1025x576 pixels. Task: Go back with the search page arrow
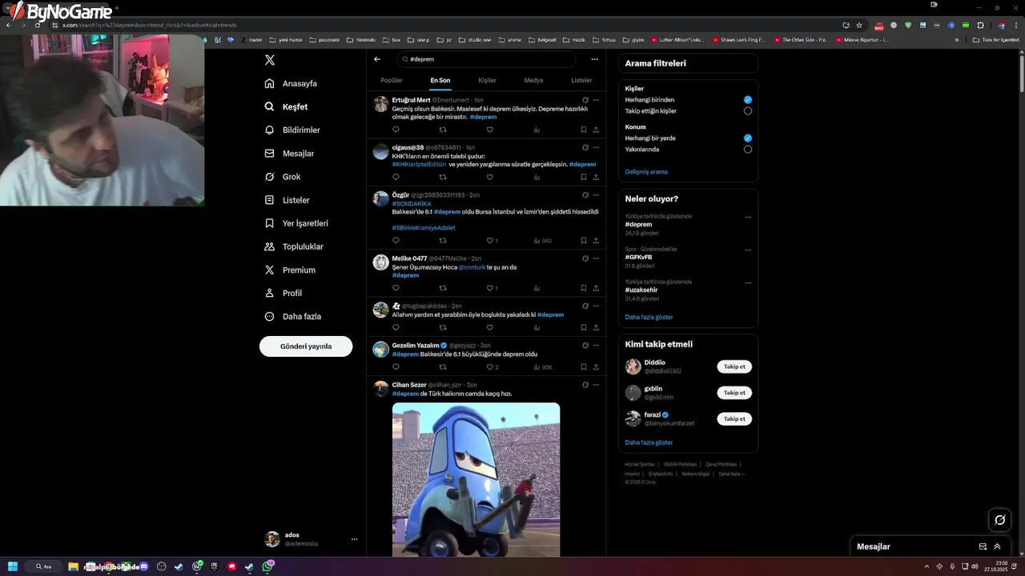[x=377, y=59]
